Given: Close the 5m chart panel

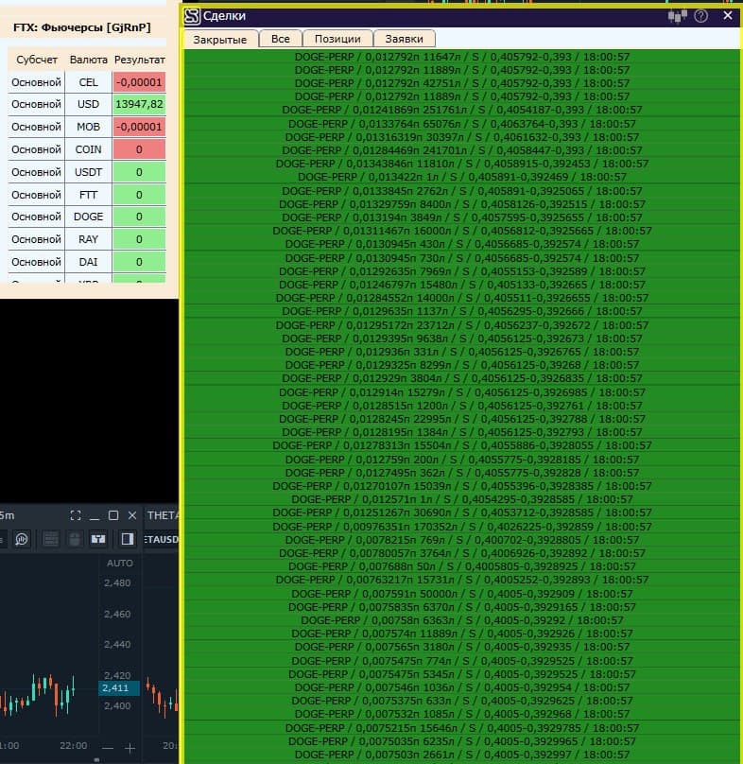Looking at the screenshot, I should 132,515.
